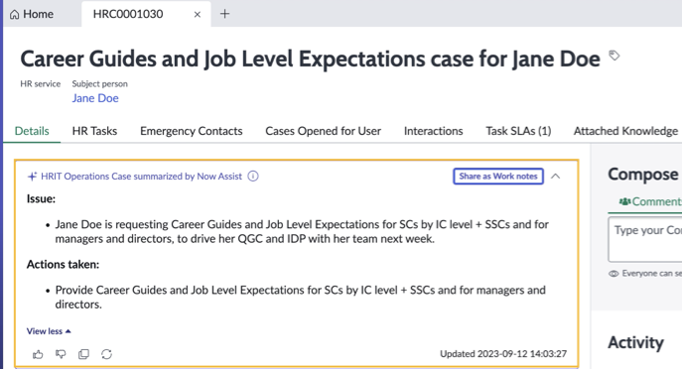Click Share as Work notes button
Viewport: 682px width, 369px height.
(498, 176)
